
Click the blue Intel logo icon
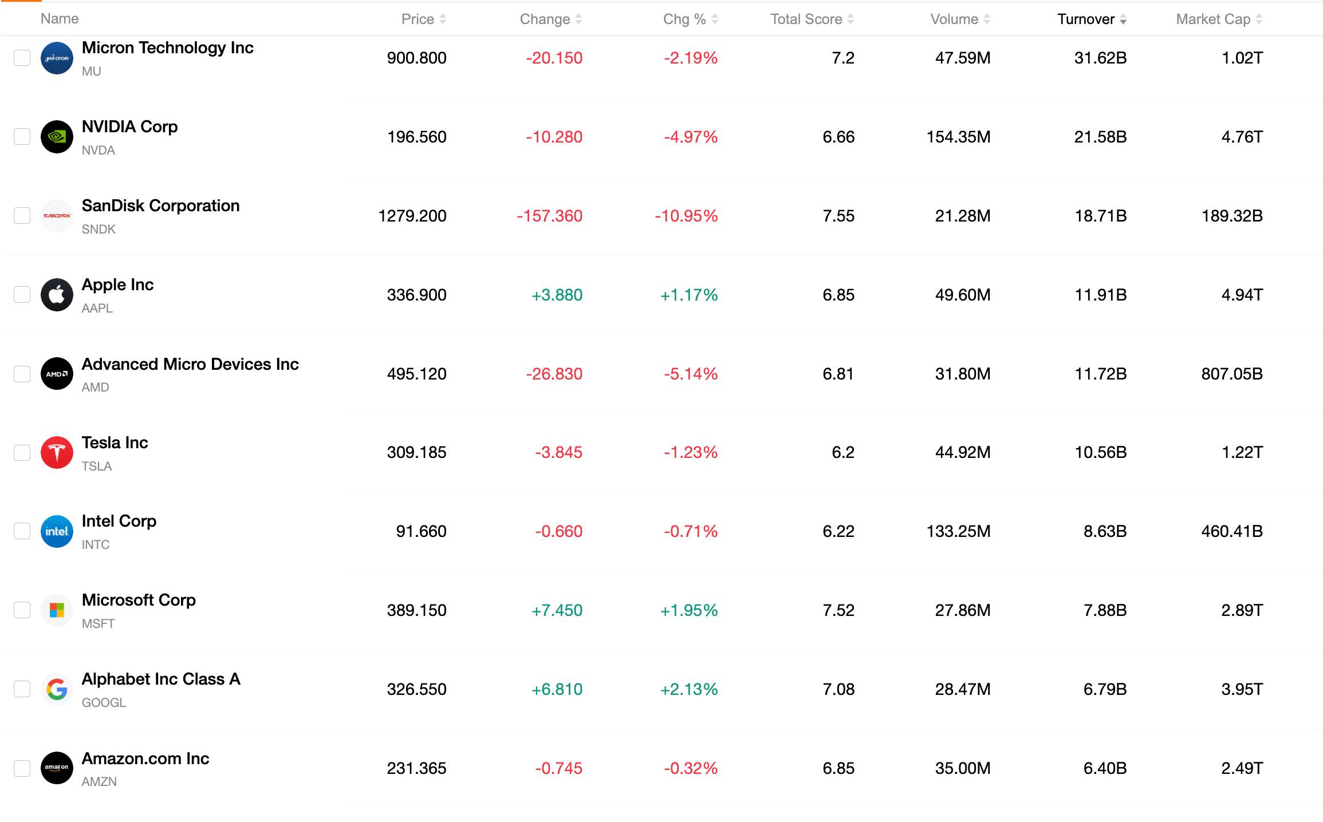pyautogui.click(x=57, y=531)
